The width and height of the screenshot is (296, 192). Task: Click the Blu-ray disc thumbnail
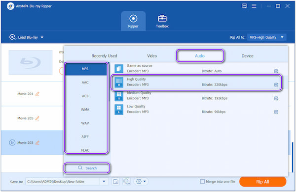pos(31,62)
